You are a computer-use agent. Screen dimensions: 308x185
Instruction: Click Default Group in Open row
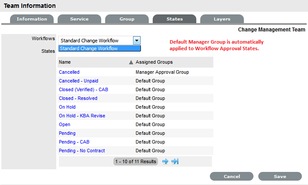click(150, 124)
